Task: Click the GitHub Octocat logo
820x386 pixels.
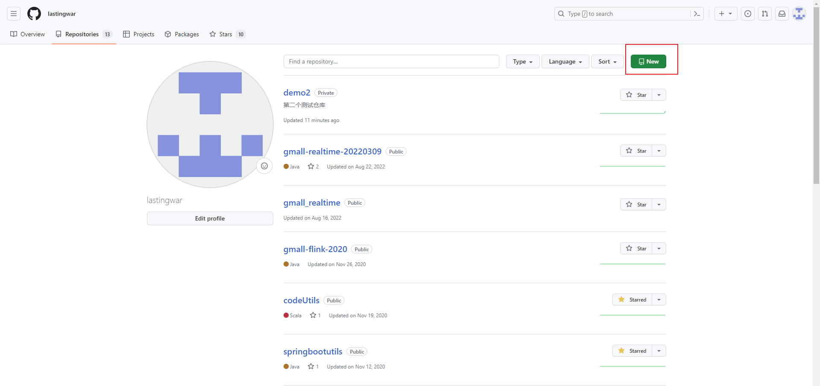Action: pyautogui.click(x=34, y=14)
